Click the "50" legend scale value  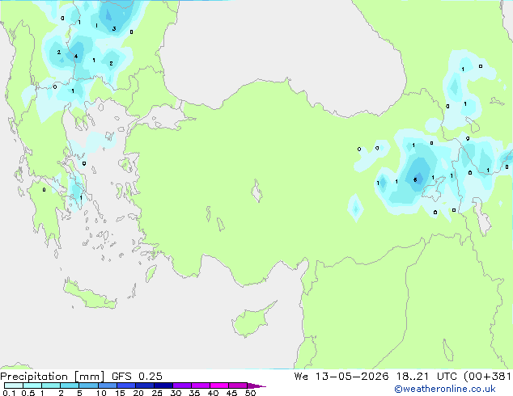pos(250,393)
